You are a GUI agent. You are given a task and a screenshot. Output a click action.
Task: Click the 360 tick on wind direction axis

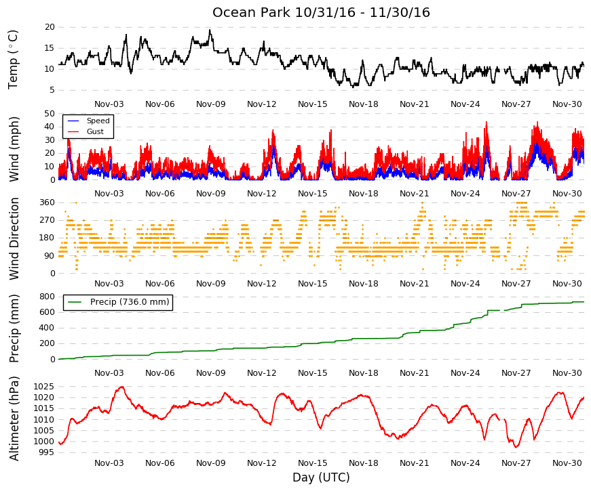(x=47, y=202)
